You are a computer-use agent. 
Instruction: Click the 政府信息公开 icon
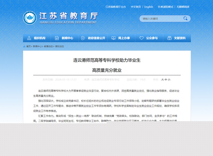pos(83,38)
